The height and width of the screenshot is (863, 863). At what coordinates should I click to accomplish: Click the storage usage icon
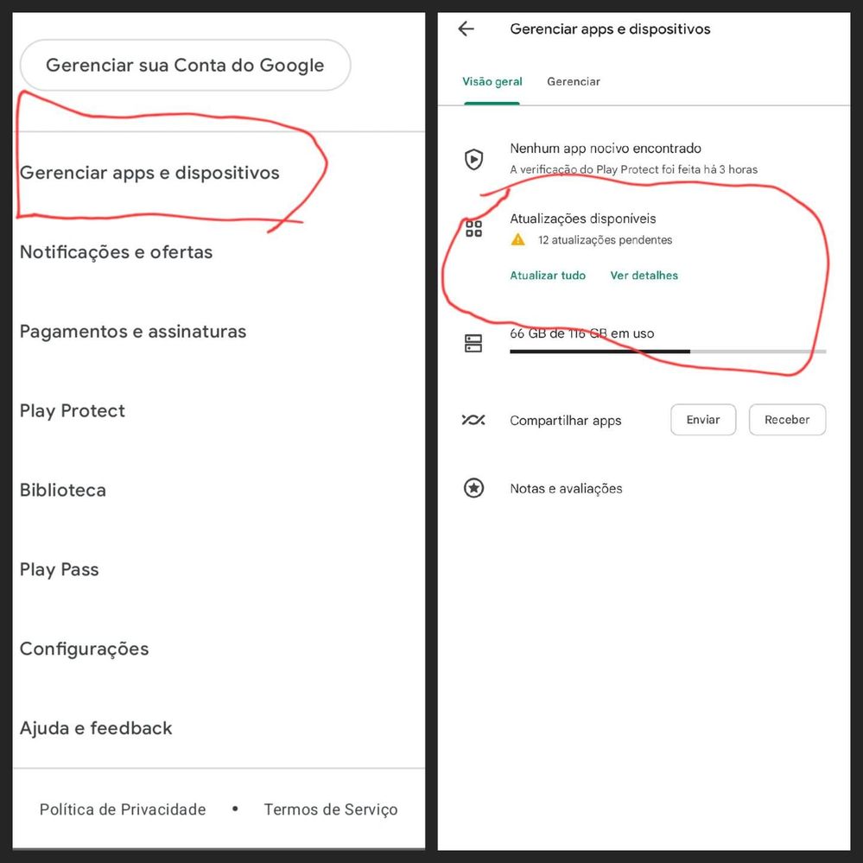pos(473,344)
